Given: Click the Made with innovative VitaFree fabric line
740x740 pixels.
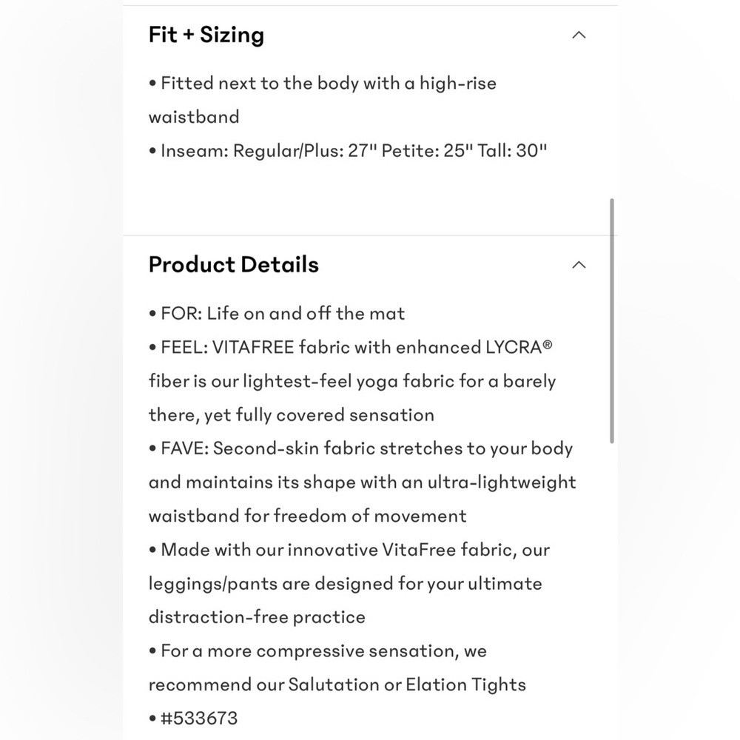Looking at the screenshot, I should (x=349, y=583).
